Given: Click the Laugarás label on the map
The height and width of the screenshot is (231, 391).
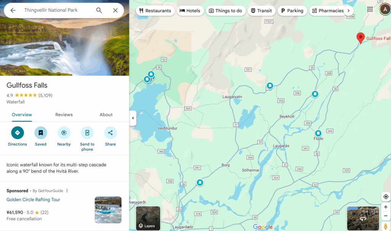Looking at the screenshot, I should pos(281,146).
